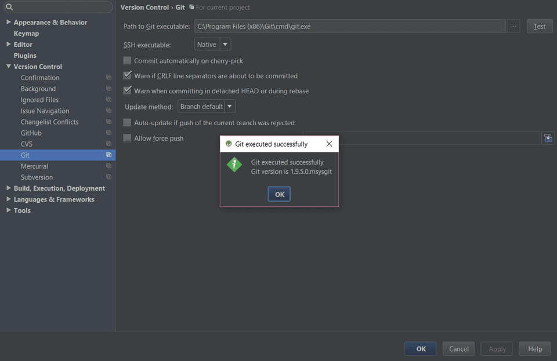This screenshot has width=557, height=361.
Task: Click the Test button for Git executable
Action: [539, 26]
